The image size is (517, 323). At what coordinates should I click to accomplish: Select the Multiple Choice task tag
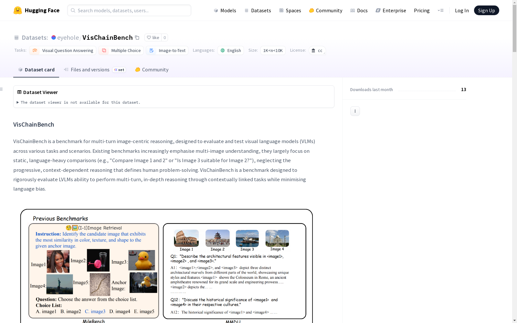pos(121,50)
